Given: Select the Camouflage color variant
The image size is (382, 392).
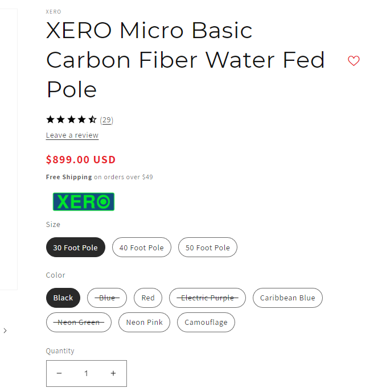Looking at the screenshot, I should (x=206, y=322).
